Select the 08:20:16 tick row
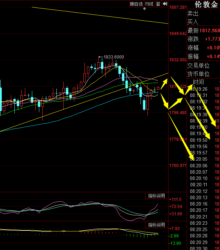The image size is (220, 250). 199,204
